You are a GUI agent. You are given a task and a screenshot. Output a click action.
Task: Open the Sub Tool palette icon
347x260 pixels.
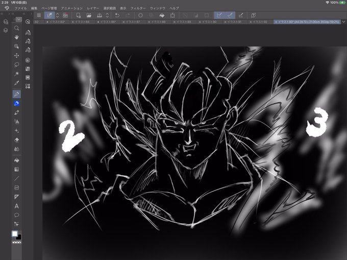pos(28,33)
